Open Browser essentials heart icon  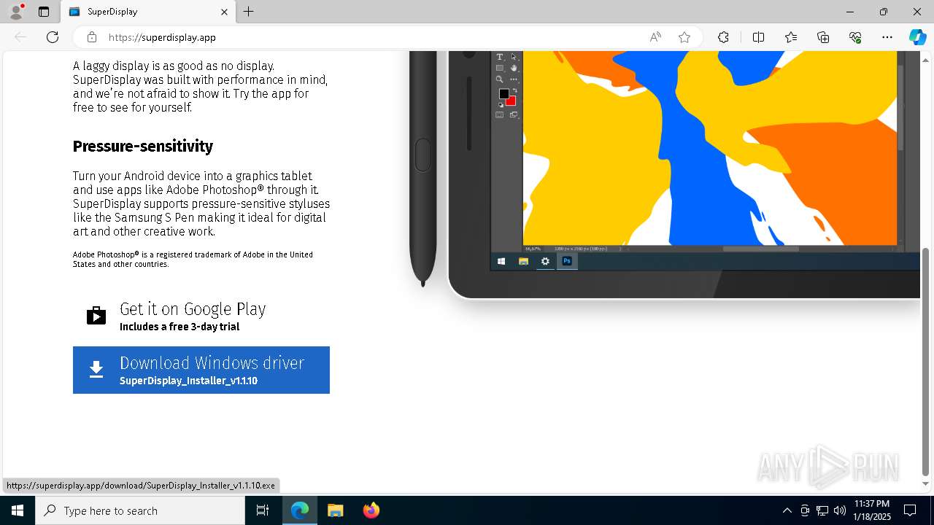pyautogui.click(x=855, y=37)
